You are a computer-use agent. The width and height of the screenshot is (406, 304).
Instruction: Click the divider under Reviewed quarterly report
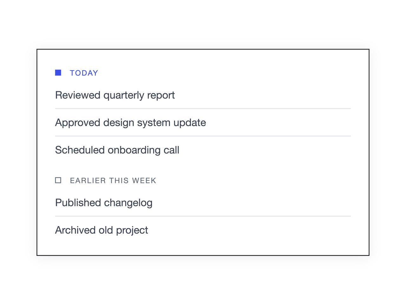[x=203, y=109]
